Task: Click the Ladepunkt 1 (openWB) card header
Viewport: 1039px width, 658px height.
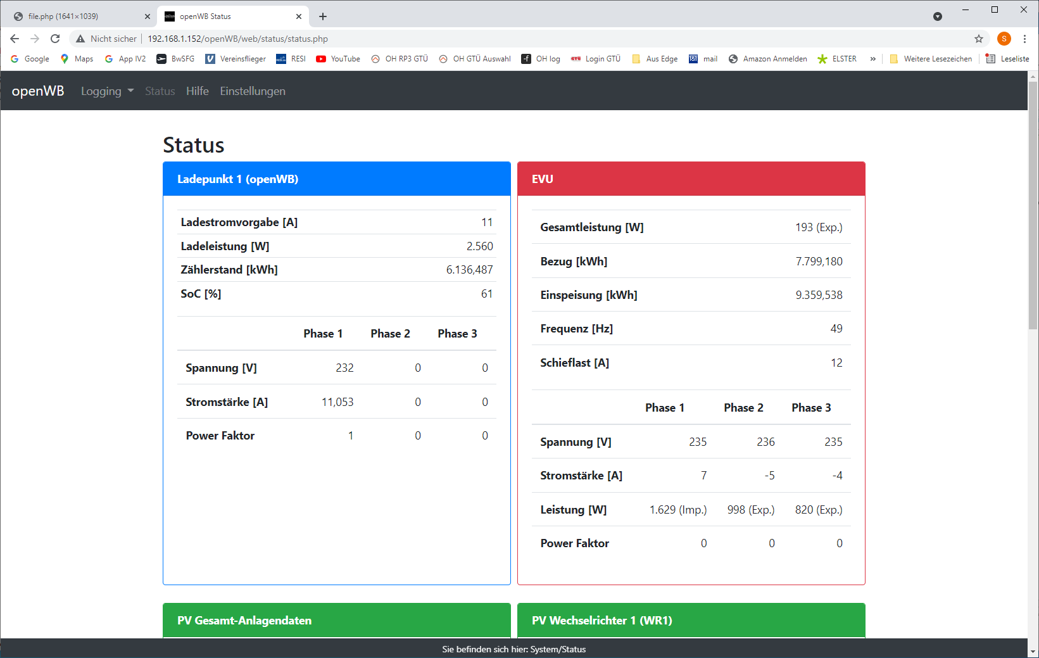Action: tap(337, 179)
